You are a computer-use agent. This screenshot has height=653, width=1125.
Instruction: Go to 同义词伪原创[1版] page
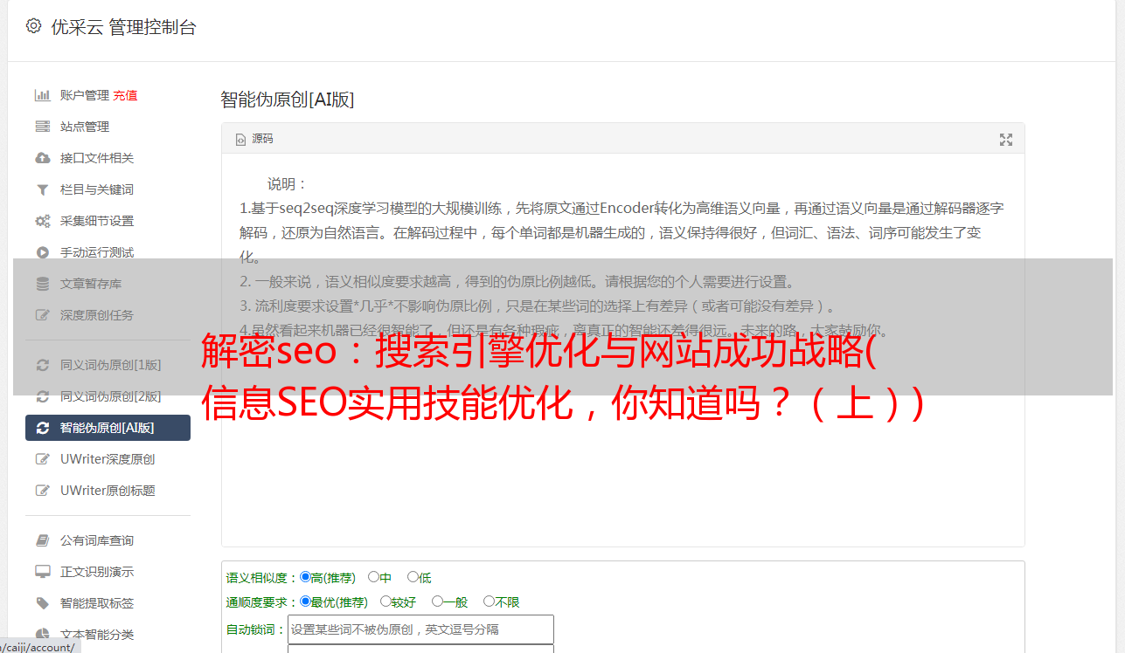108,365
